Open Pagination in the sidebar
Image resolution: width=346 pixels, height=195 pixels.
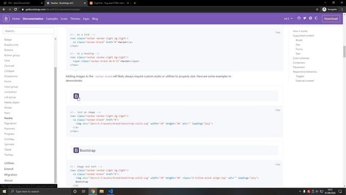tap(10, 123)
